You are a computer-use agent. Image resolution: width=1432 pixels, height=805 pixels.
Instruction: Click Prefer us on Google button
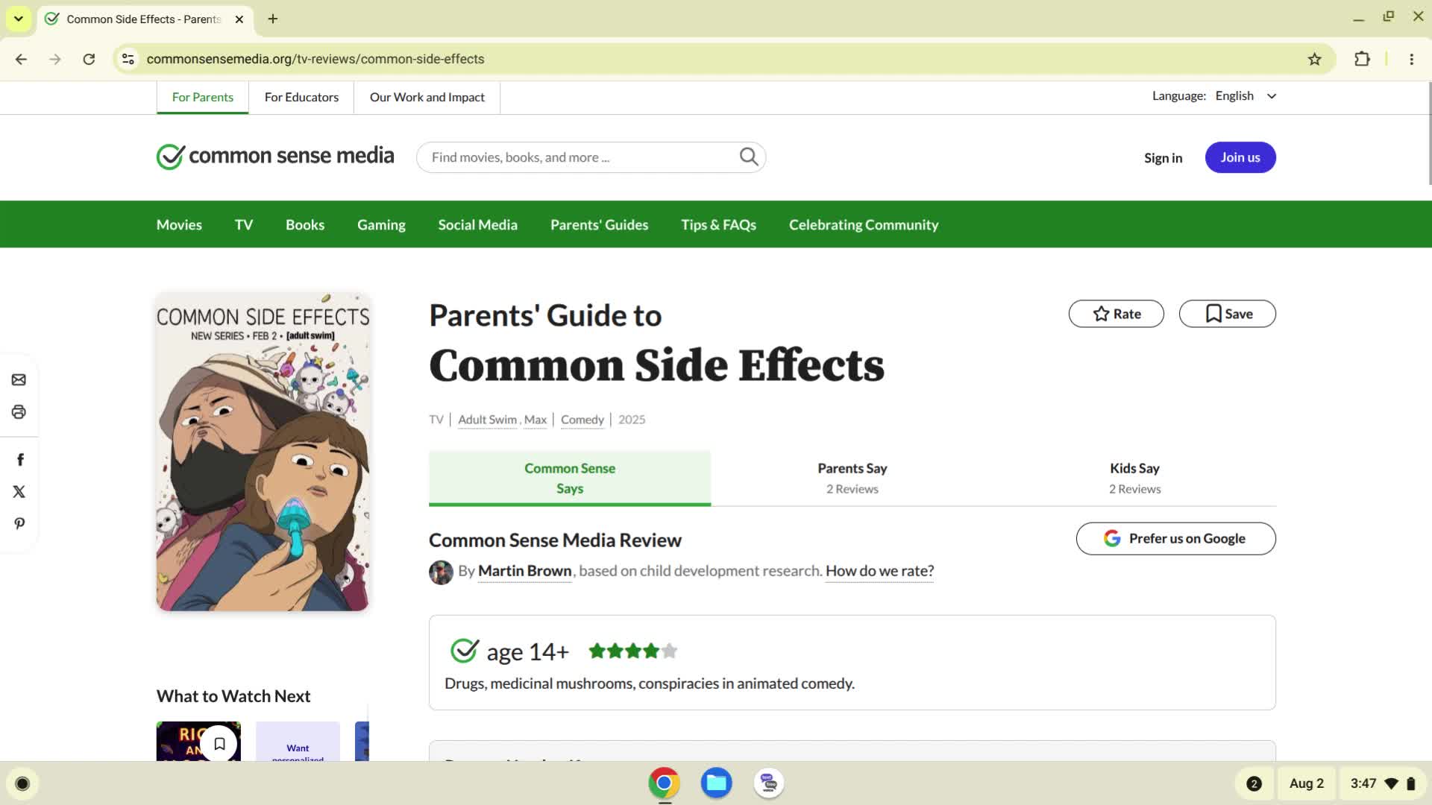click(x=1176, y=539)
